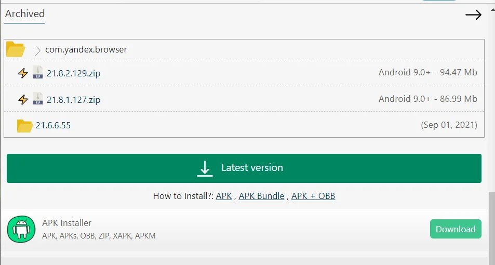Click the green Latest version button

click(x=244, y=168)
